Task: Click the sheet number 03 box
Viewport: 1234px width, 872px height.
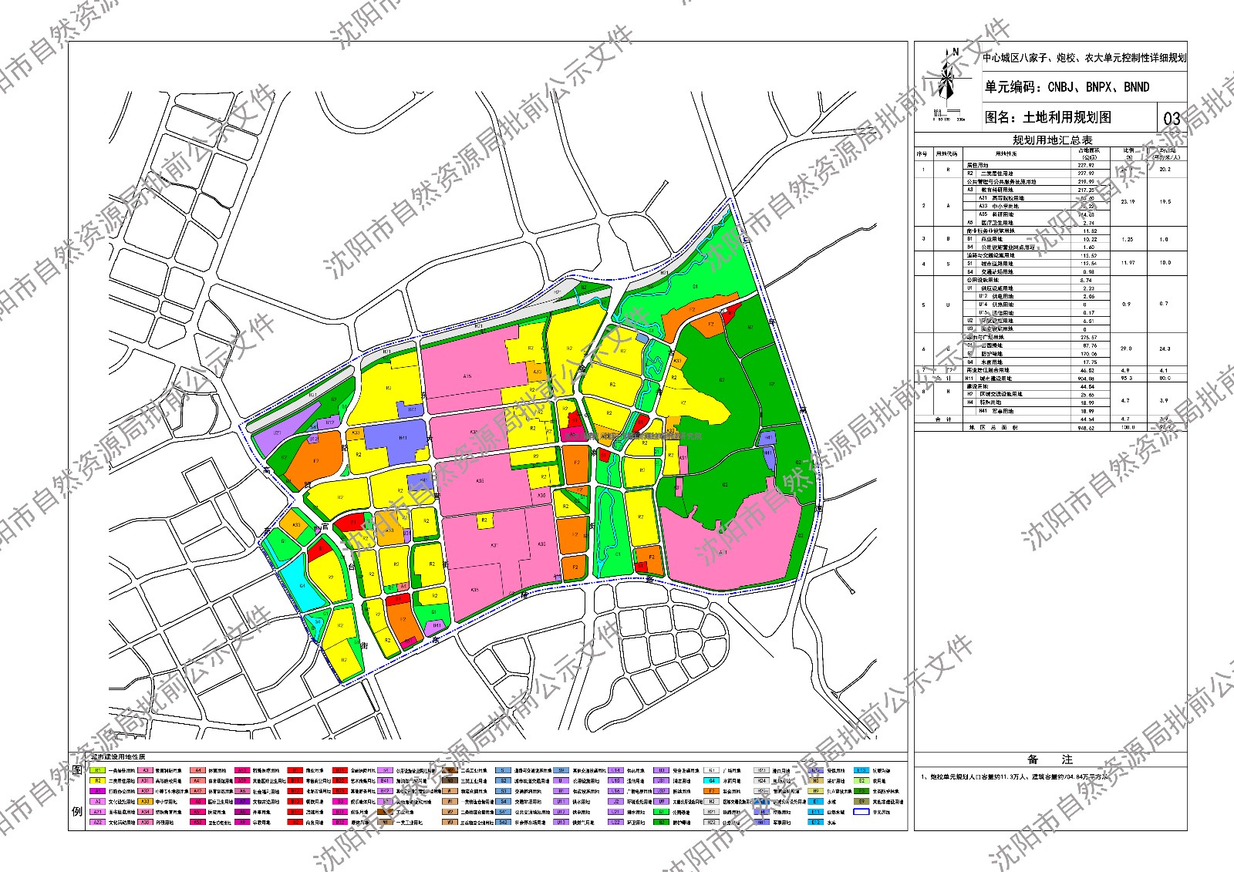Action: coord(1172,118)
